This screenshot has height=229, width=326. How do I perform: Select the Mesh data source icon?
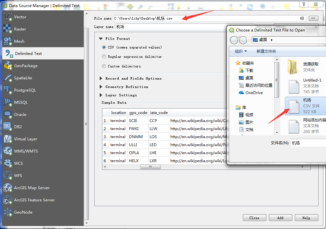click(x=8, y=41)
